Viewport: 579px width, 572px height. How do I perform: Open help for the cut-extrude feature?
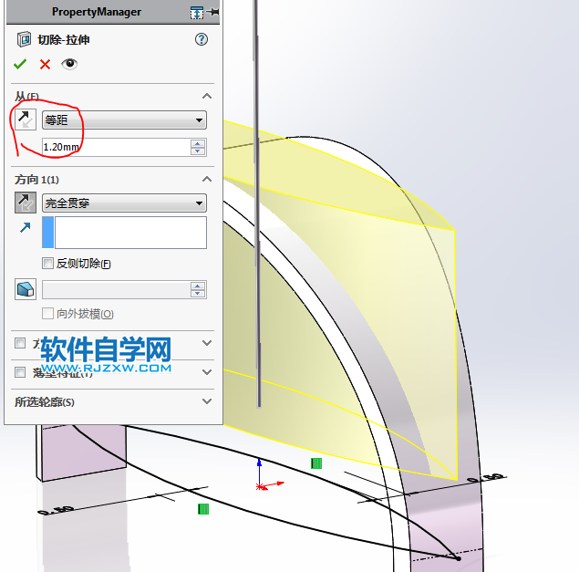pyautogui.click(x=202, y=39)
